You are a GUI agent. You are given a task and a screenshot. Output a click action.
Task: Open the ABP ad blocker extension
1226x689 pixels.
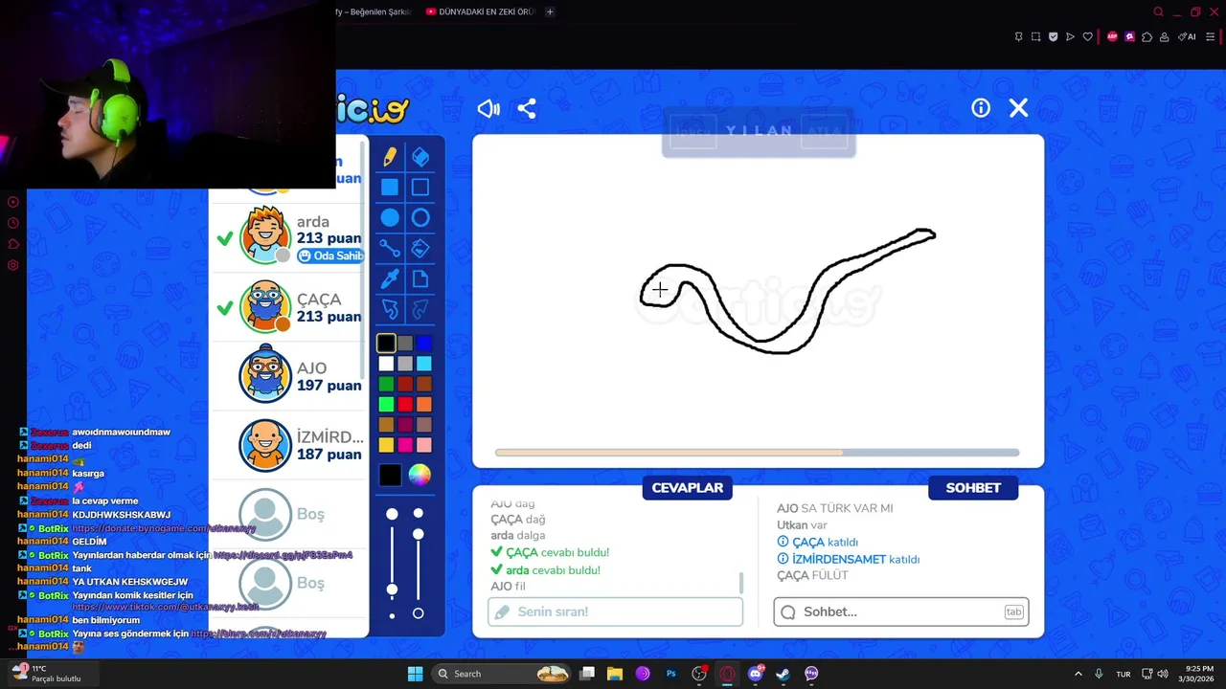pos(1112,36)
